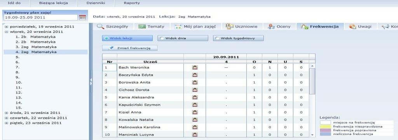Click the table scrollbar down arrow

coord(312,135)
